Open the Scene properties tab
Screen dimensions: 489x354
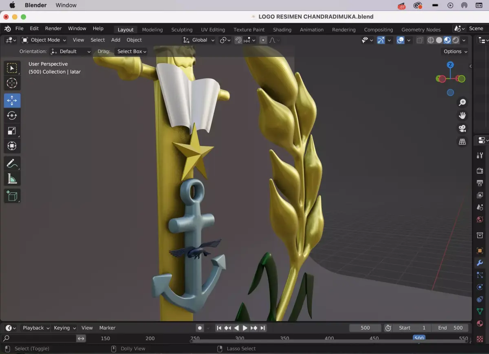480,207
